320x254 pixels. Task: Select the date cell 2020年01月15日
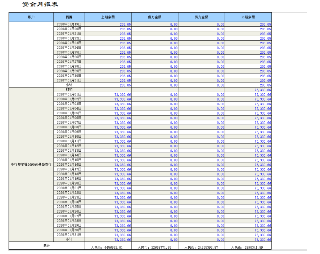pyautogui.click(x=69, y=160)
